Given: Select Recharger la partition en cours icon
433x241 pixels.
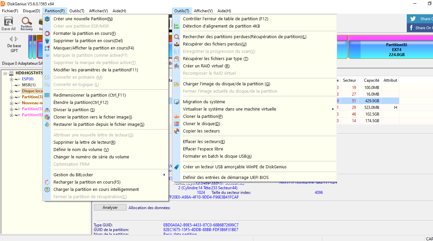Looking at the screenshot, I should 47,182.
